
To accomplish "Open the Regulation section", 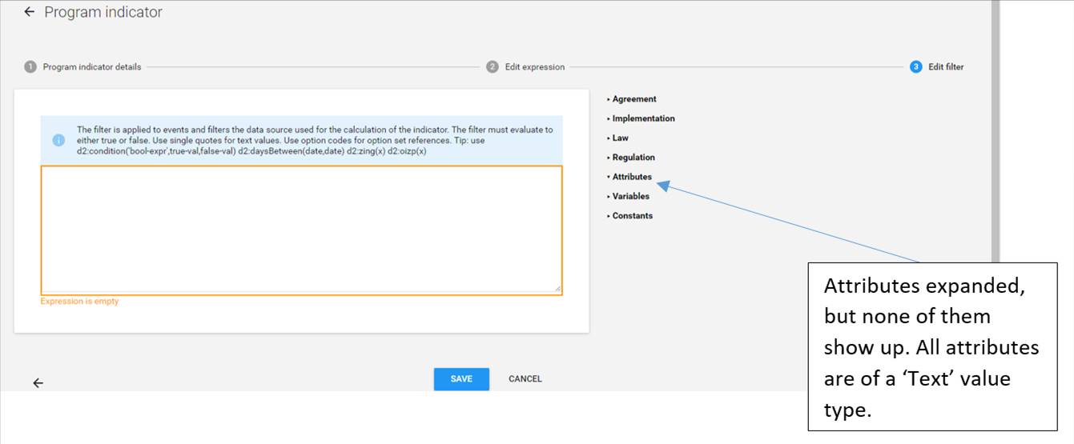I will tap(633, 158).
